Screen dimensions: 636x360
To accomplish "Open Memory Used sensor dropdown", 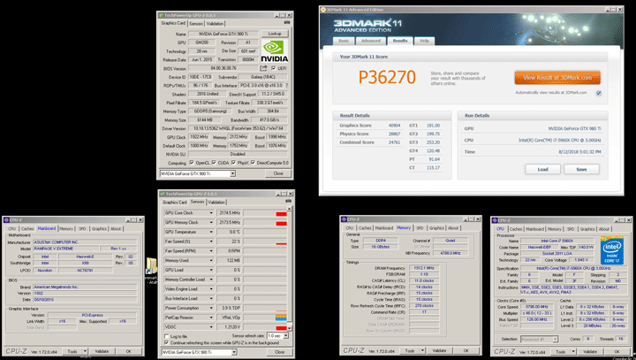I will click(x=211, y=260).
